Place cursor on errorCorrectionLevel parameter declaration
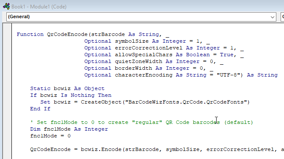Screen dimensions: 284x159 (x=148, y=48)
